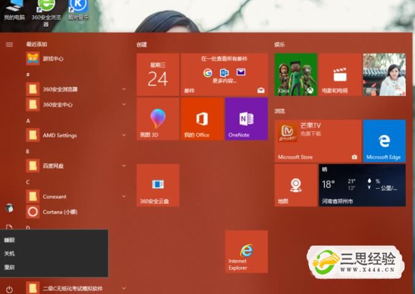Select 重启 in the power menu
The image size is (415, 294).
click(x=54, y=267)
